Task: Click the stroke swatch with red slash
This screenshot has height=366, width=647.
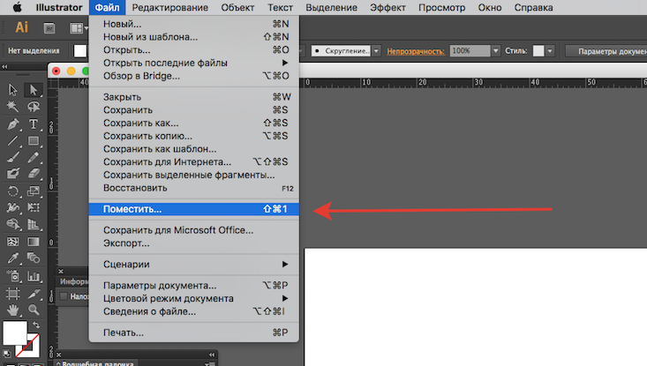Action: (x=32, y=350)
